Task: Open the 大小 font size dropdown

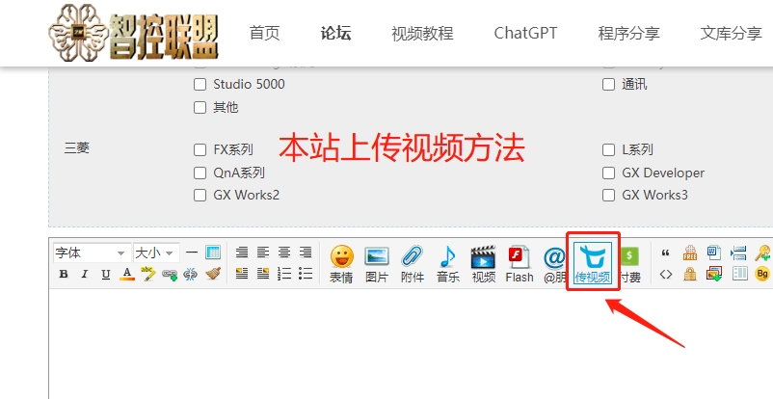Action: point(156,253)
